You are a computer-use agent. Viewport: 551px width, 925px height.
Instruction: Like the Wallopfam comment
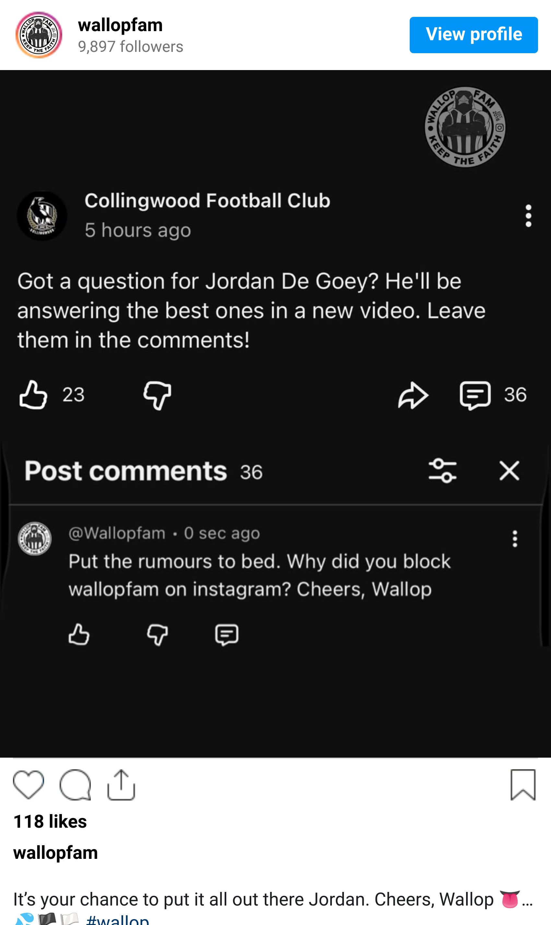79,634
